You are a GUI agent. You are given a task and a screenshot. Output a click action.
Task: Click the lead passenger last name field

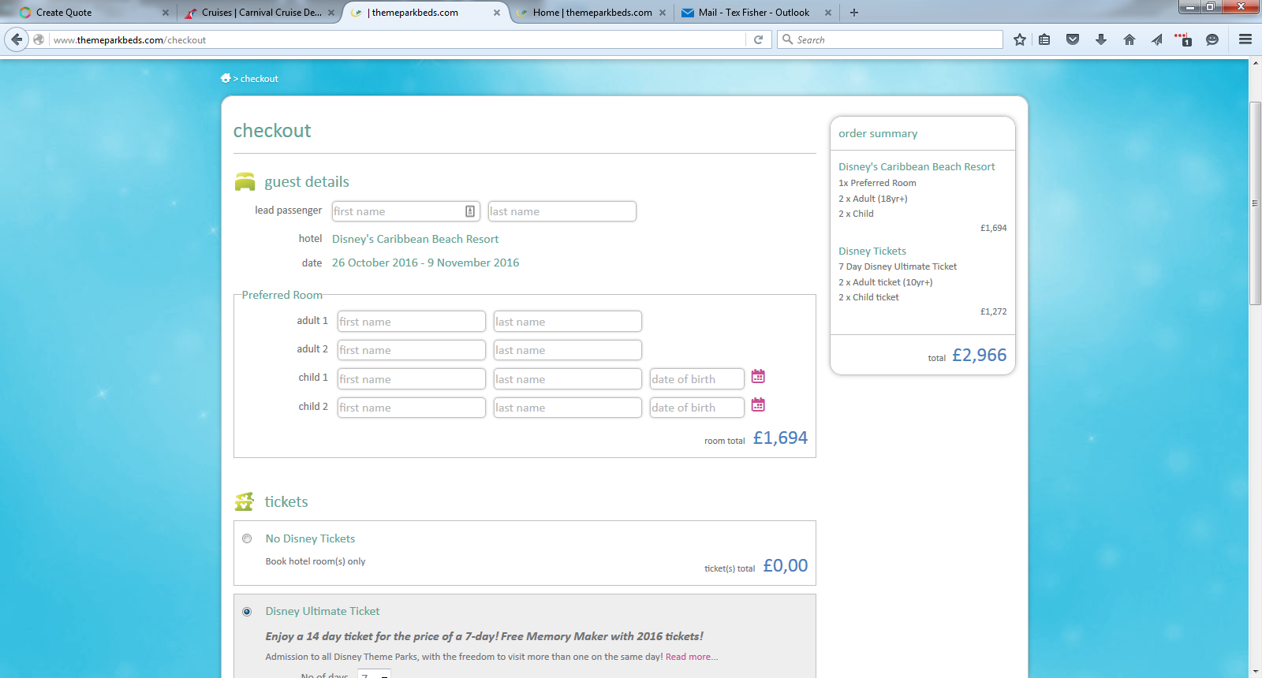pos(562,211)
